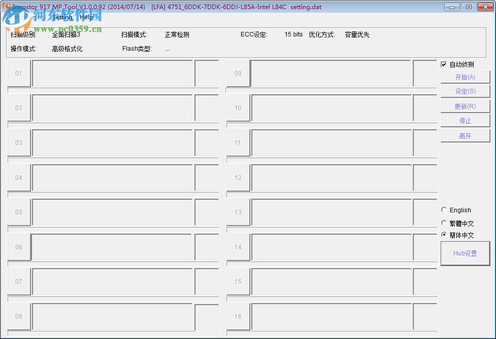Open the Hub设置 hub settings panel
The height and width of the screenshot is (339, 496).
(465, 253)
